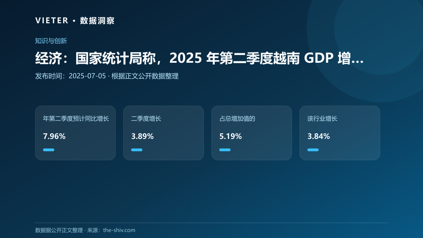This screenshot has height=238, width=423.
Task: Click the blue bar under 3.84%
Action: pyautogui.click(x=313, y=150)
